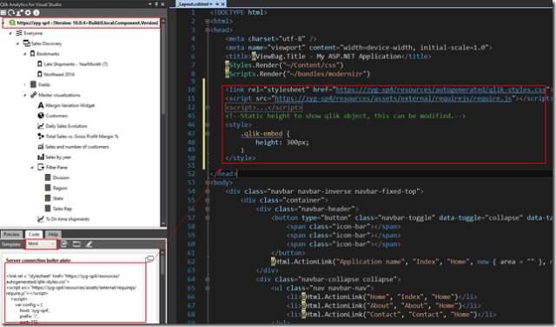This screenshot has height=327, width=556.
Task: Select the _Layout.cshtml editor tab
Action: coord(195,3)
